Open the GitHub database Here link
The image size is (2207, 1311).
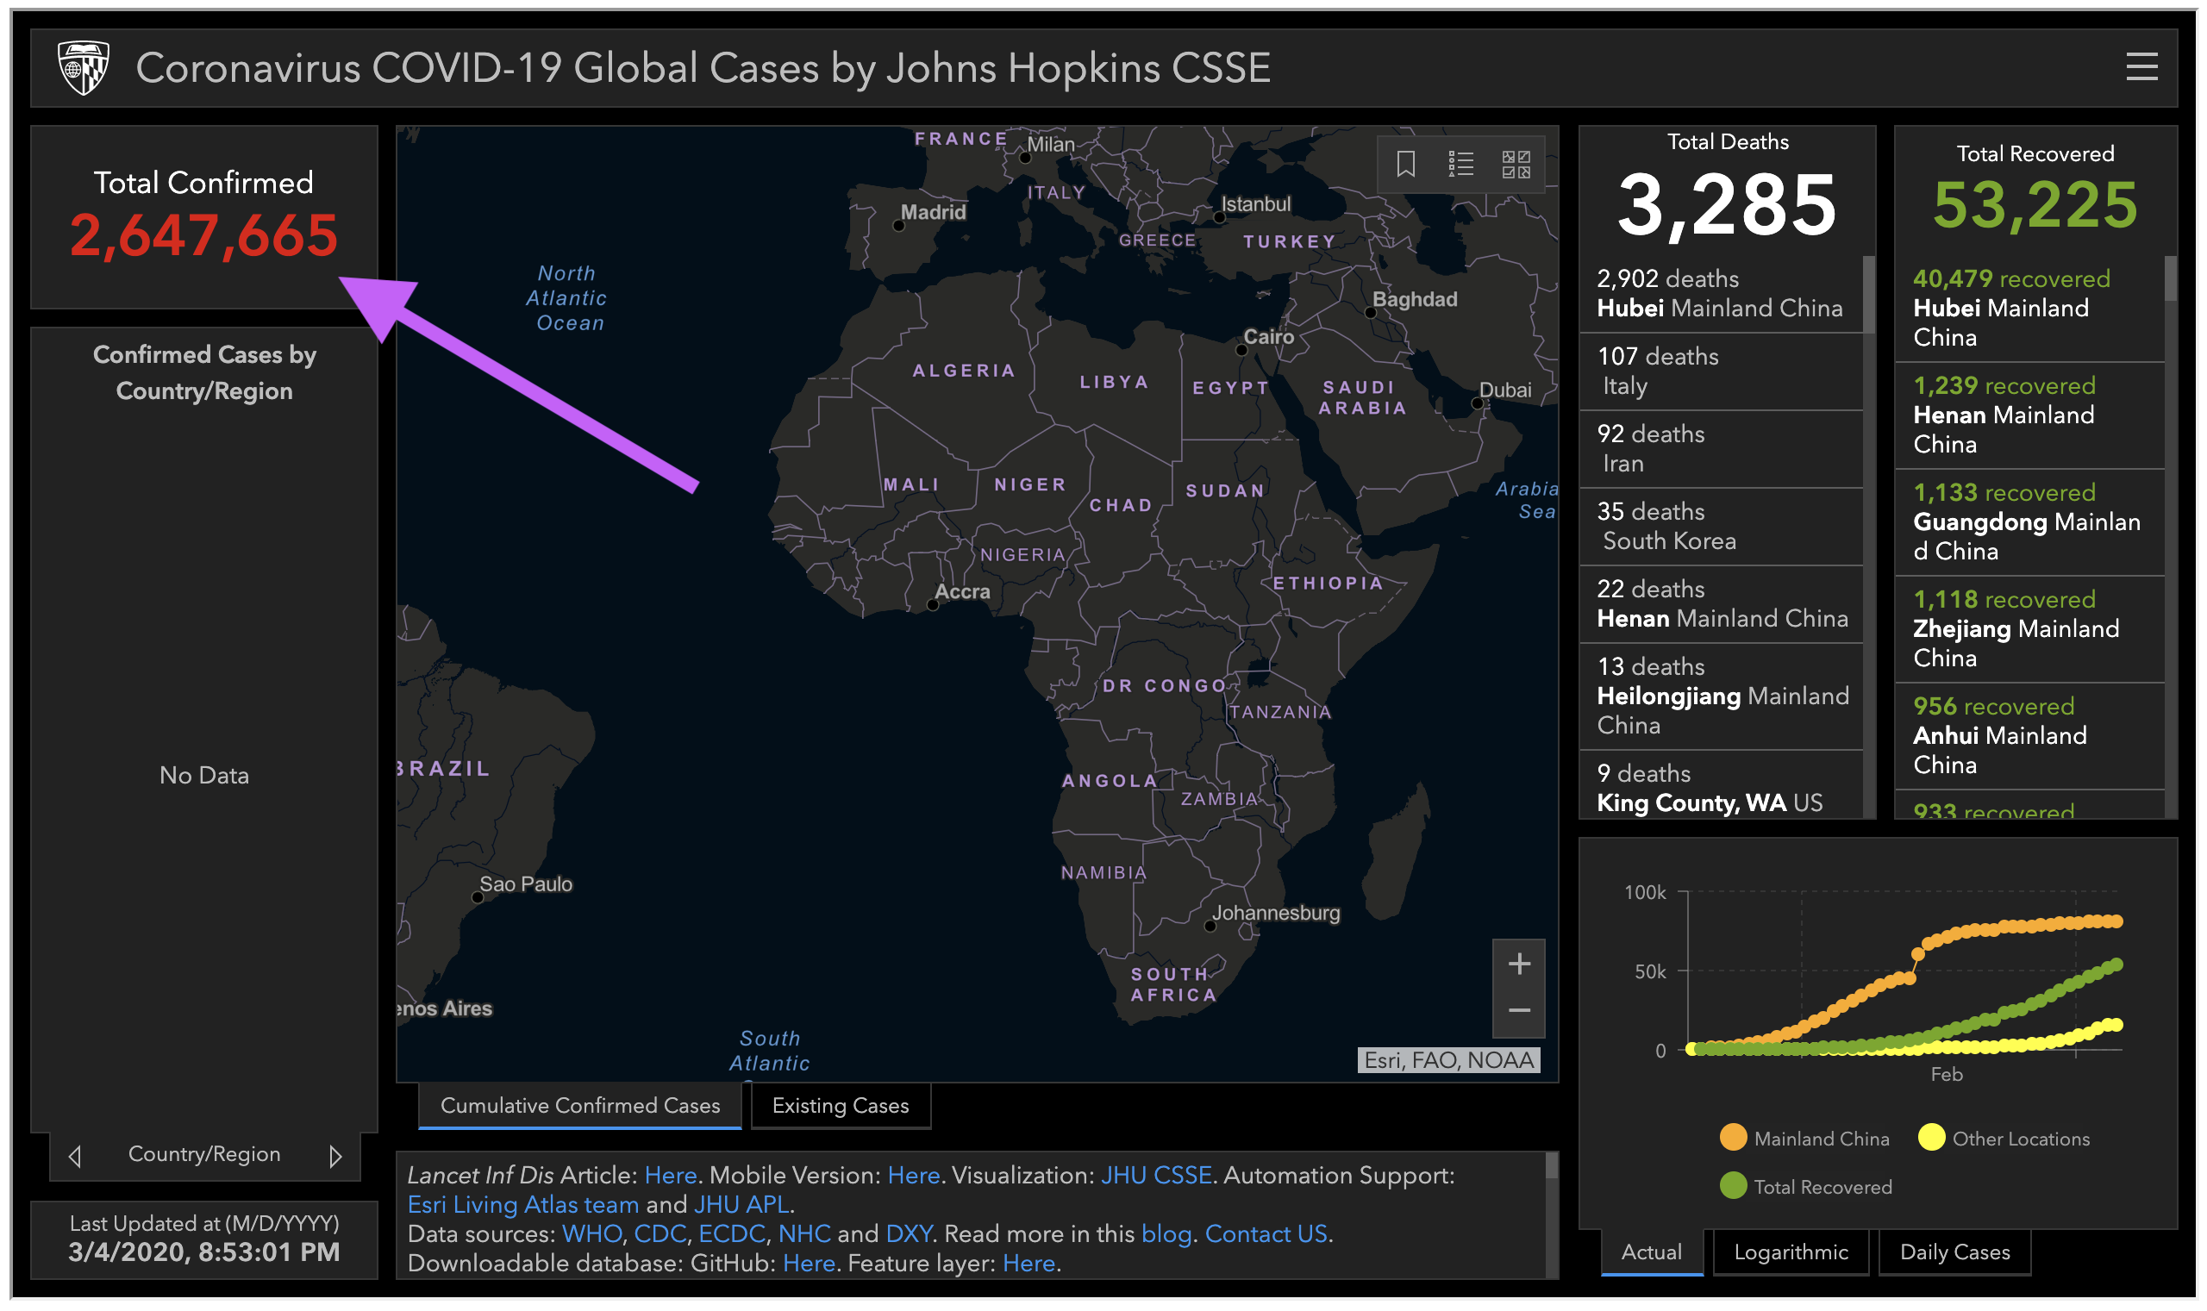tap(809, 1264)
